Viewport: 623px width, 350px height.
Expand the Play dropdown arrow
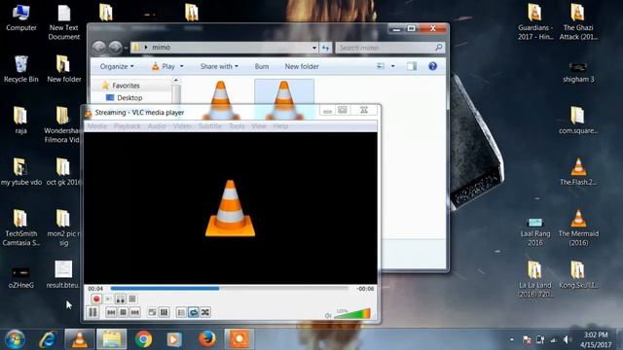[182, 66]
